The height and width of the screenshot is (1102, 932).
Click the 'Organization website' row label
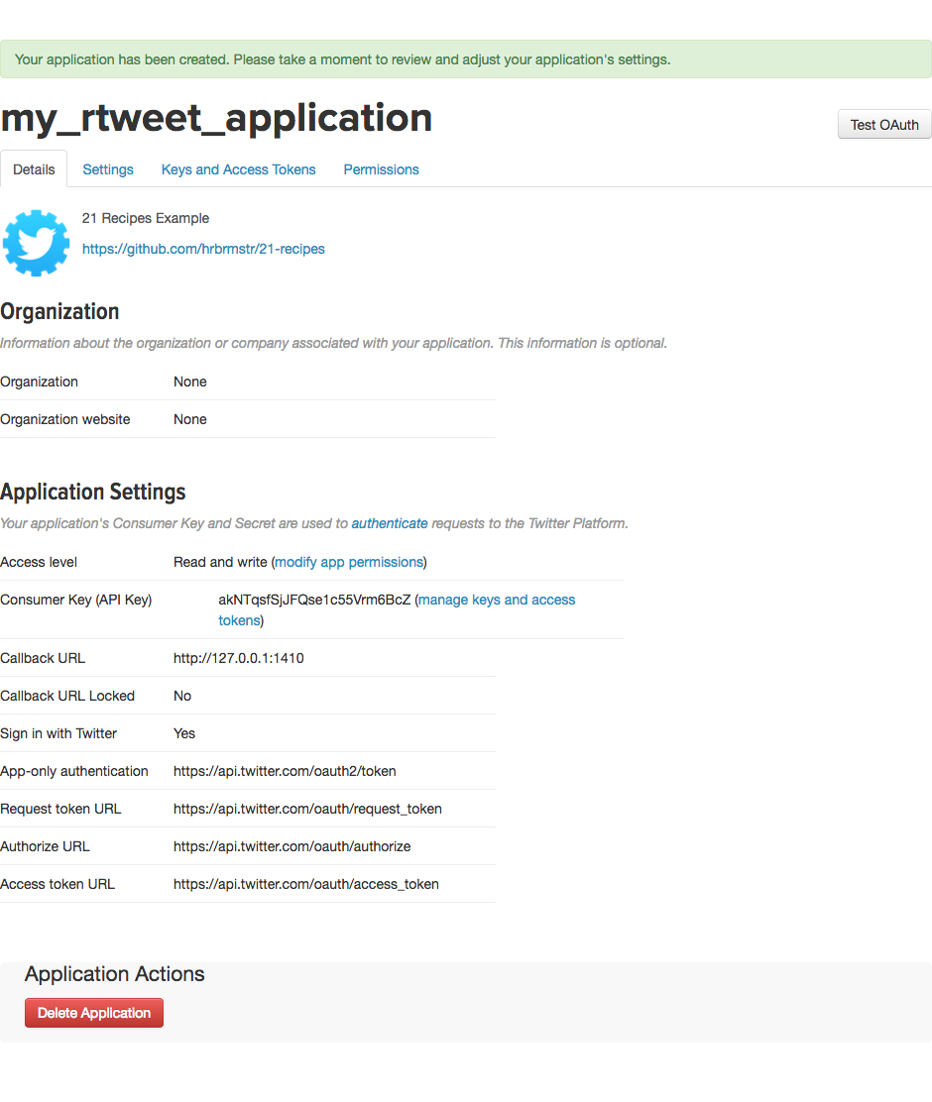[x=65, y=419]
